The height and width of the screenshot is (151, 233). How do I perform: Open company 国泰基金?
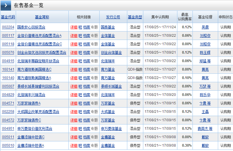point(108,27)
